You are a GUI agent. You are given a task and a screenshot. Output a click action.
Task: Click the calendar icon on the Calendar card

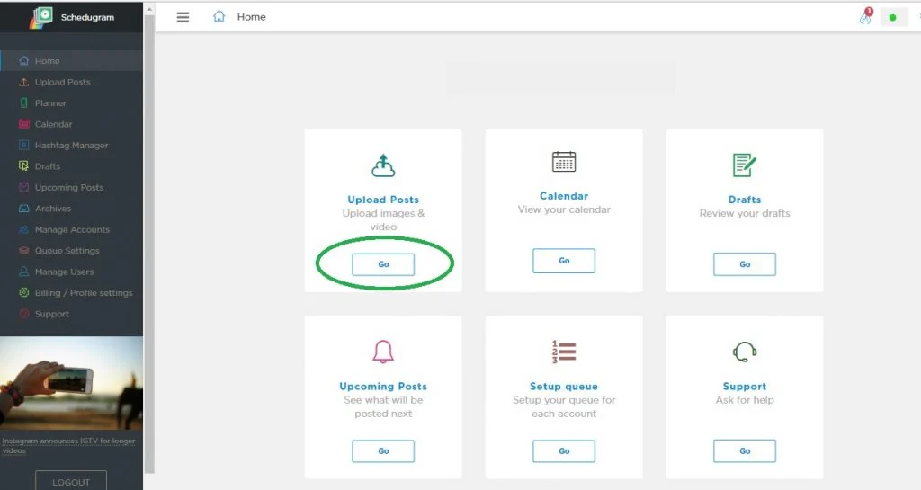click(x=564, y=161)
